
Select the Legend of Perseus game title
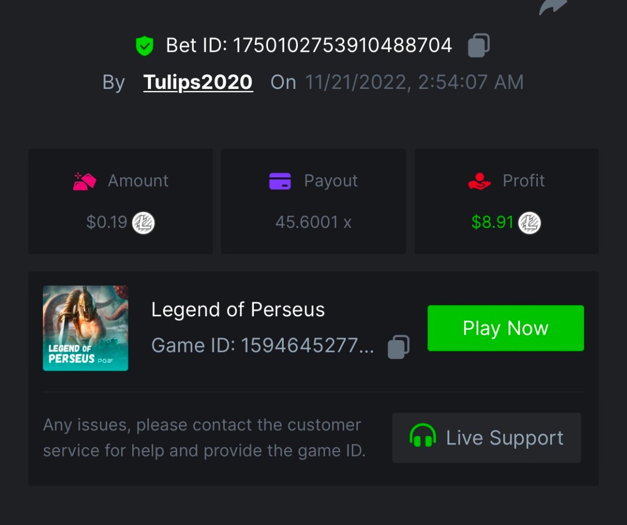click(x=238, y=310)
